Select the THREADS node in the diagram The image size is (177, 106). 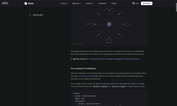pos(95,24)
